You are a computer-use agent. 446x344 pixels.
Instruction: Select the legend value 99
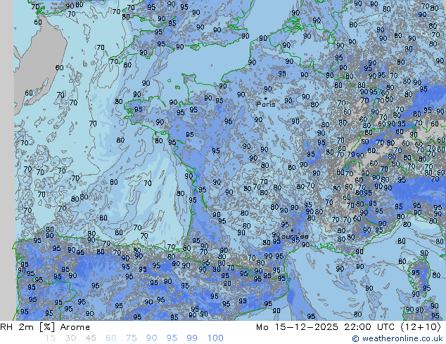192,338
